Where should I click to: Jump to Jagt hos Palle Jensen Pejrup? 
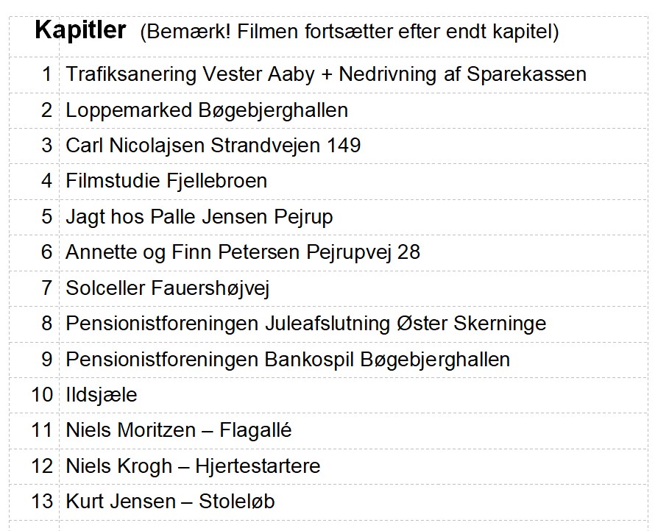point(199,217)
